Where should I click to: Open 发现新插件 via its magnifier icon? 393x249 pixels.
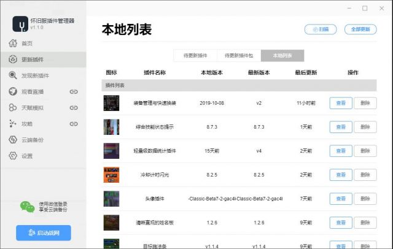pyautogui.click(x=13, y=75)
